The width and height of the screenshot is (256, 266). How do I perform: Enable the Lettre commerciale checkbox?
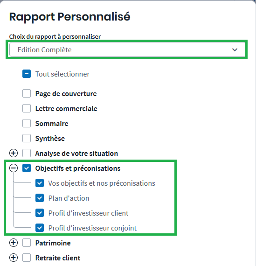point(27,108)
